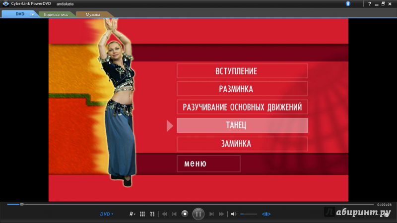Open the bookmark menu in control bar
The image size is (397, 223).
[x=132, y=214]
